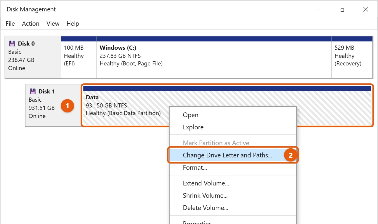Click the Disk 1 label panel
Screen dimensions: 378x224
click(x=53, y=105)
